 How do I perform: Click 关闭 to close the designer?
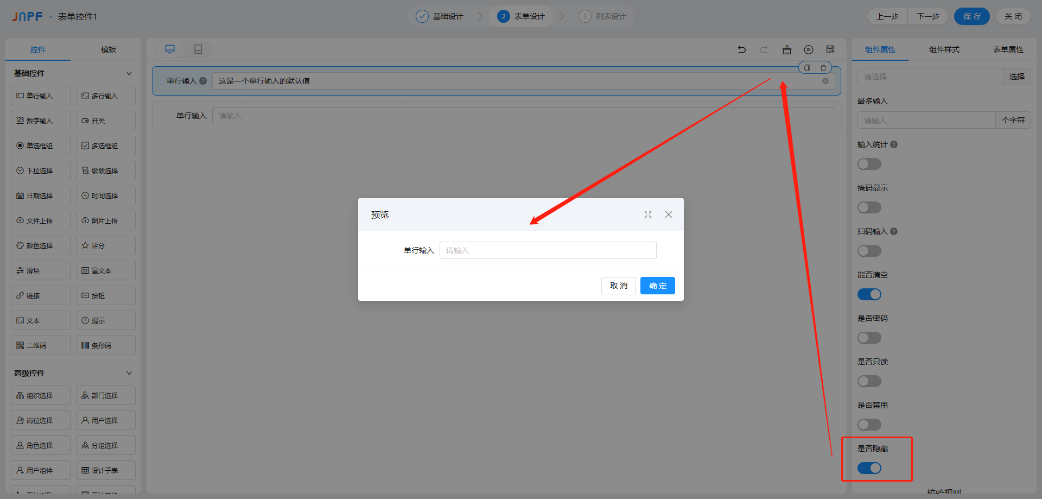pos(1013,16)
